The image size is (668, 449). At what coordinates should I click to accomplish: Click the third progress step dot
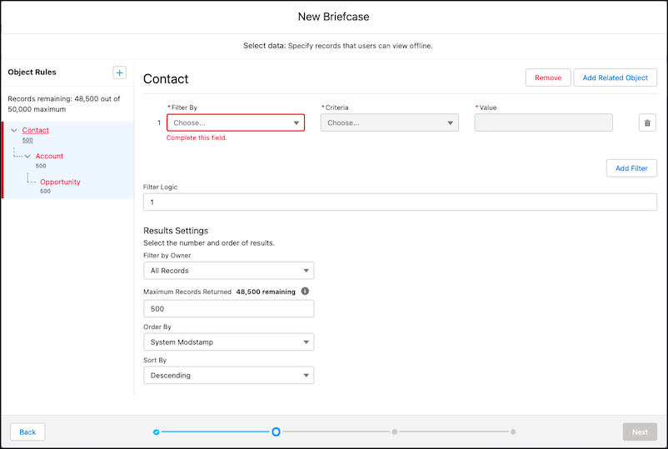[x=395, y=432]
